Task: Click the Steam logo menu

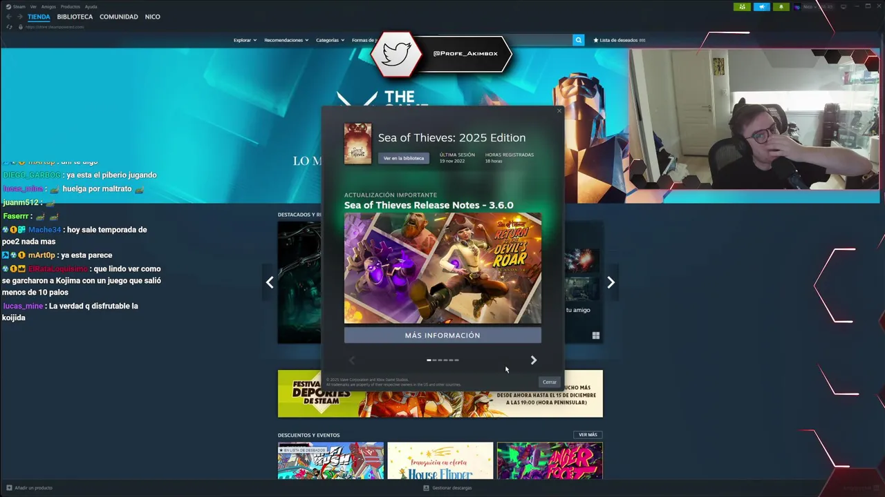Action: tap(15, 6)
